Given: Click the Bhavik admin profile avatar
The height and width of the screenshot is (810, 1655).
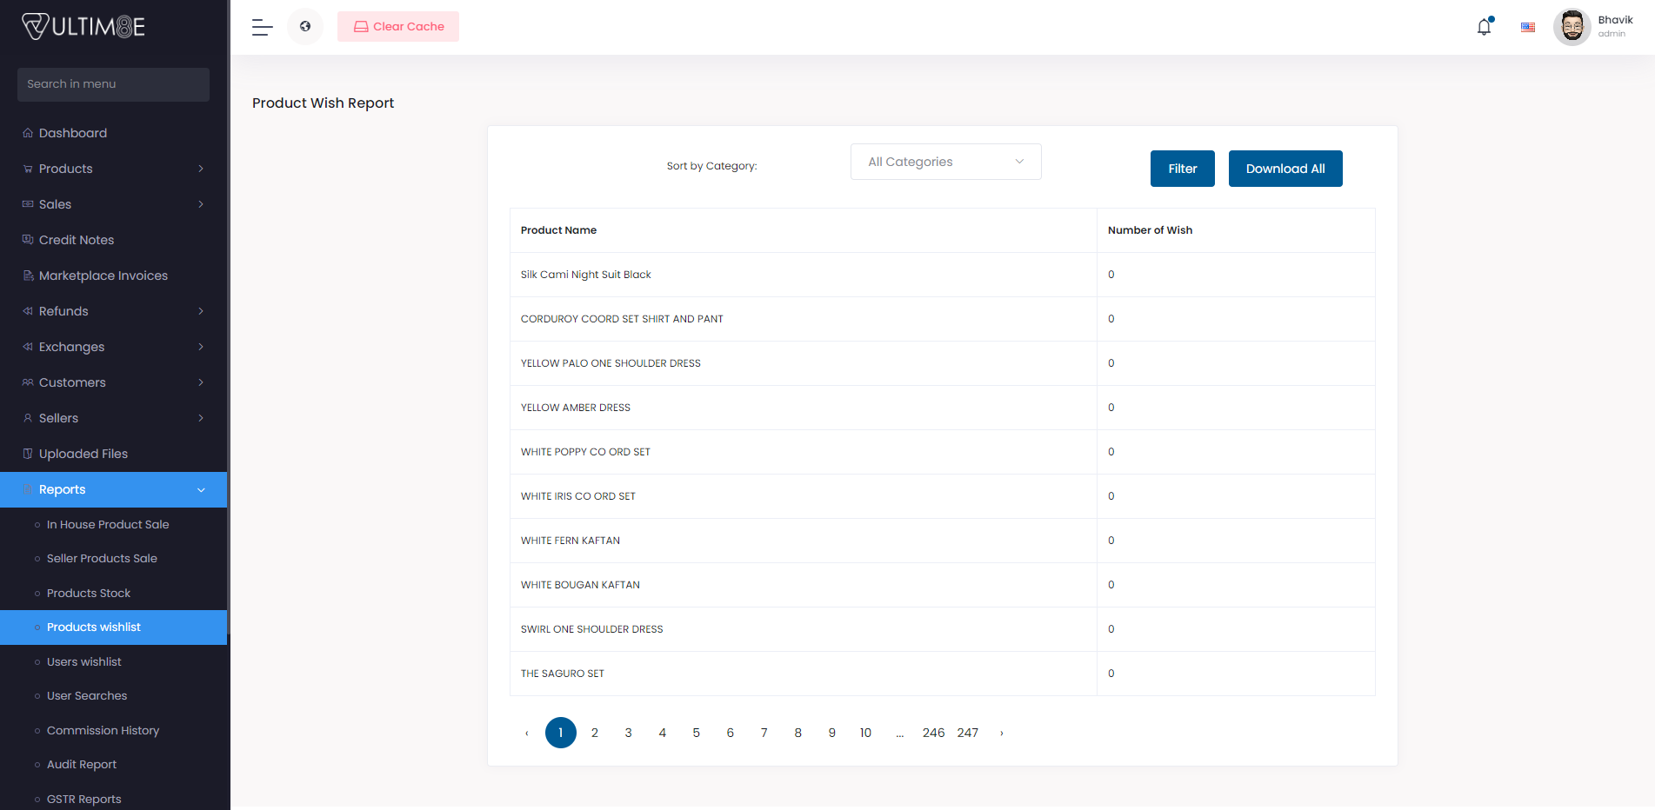Looking at the screenshot, I should coord(1572,27).
